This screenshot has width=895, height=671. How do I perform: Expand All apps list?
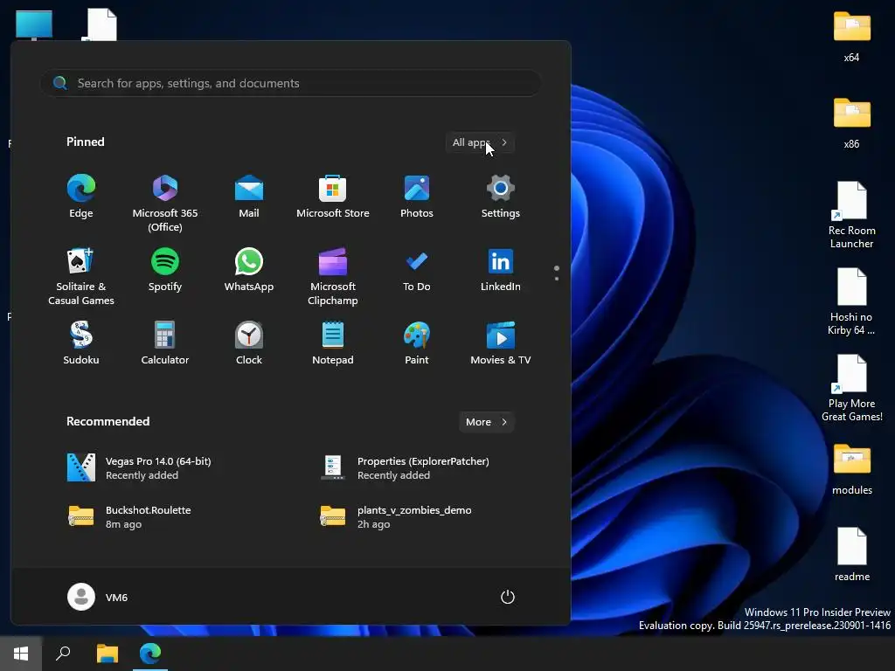pyautogui.click(x=480, y=142)
